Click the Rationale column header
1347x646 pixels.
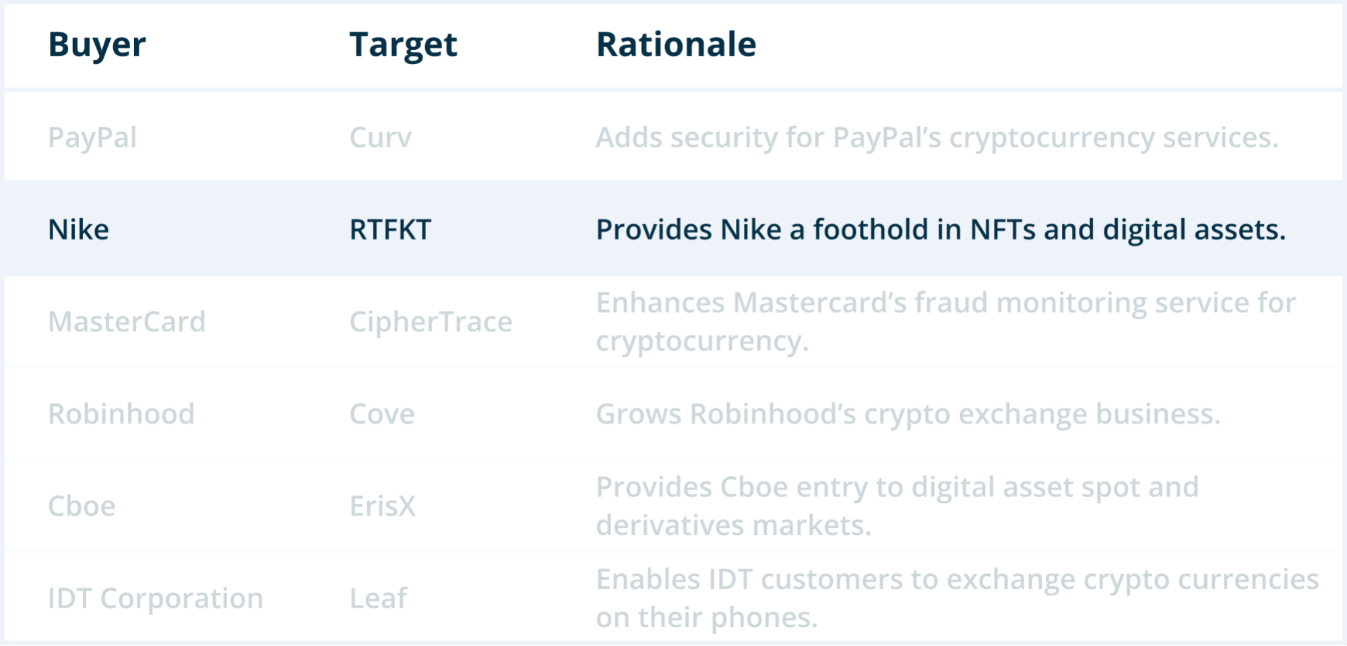pyautogui.click(x=676, y=45)
